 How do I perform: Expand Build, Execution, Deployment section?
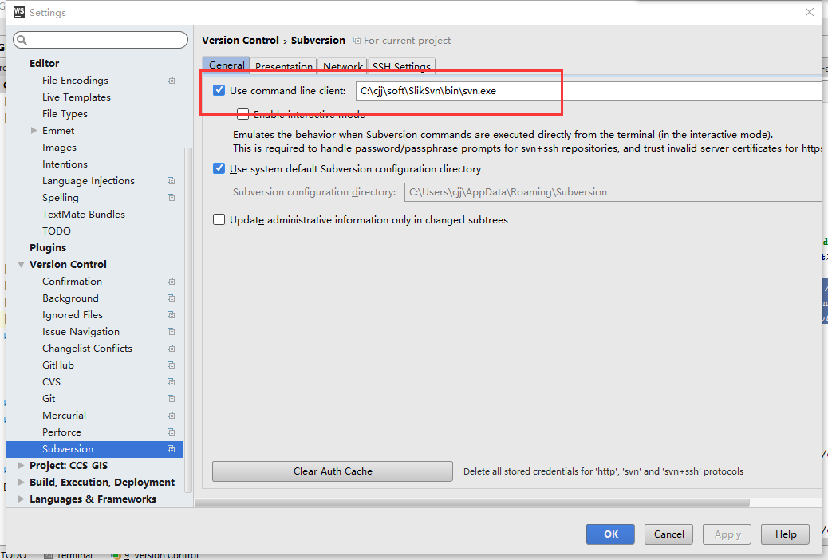pyautogui.click(x=21, y=483)
